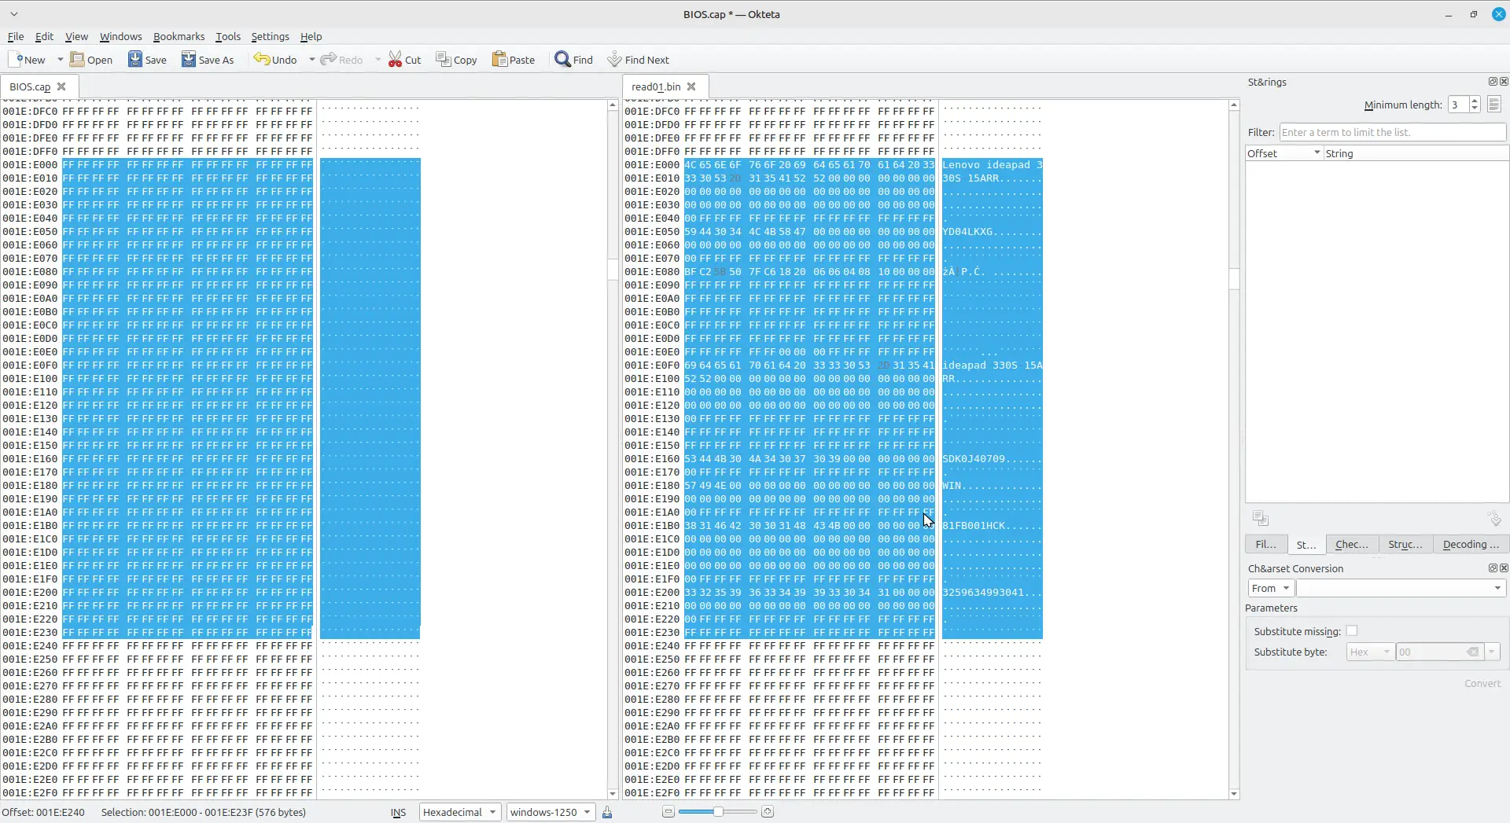Viewport: 1510px width, 823px height.
Task: Save the file with the Save icon
Action: (148, 60)
